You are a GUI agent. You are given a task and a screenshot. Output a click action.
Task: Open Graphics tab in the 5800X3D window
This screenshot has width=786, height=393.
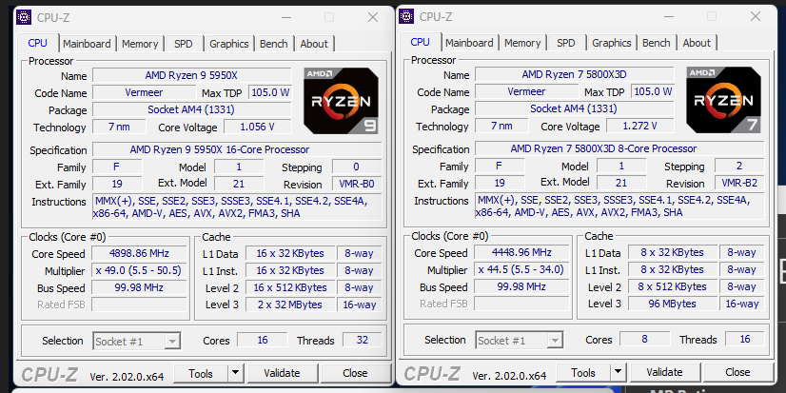(x=612, y=43)
